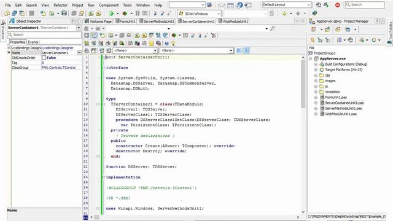The width and height of the screenshot is (393, 221).
Task: Toggle the first blue alignment view button
Action: coord(239,50)
